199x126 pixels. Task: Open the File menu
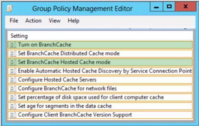pyautogui.click(x=14, y=21)
